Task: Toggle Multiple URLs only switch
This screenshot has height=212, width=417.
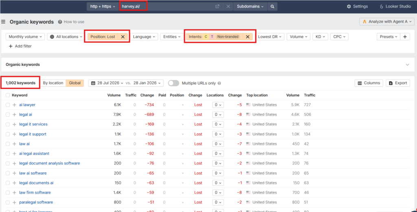Action: 173,83
